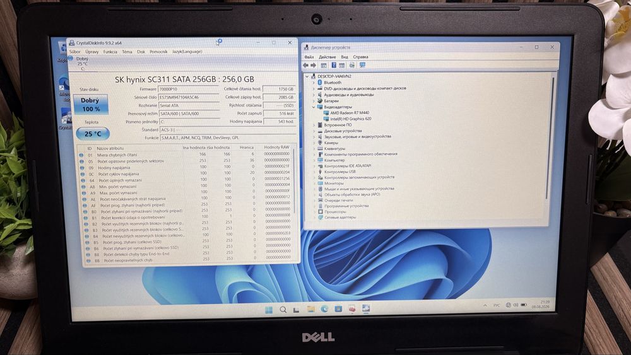Click the Процессоры category icon
The width and height of the screenshot is (631, 355).
point(321,212)
